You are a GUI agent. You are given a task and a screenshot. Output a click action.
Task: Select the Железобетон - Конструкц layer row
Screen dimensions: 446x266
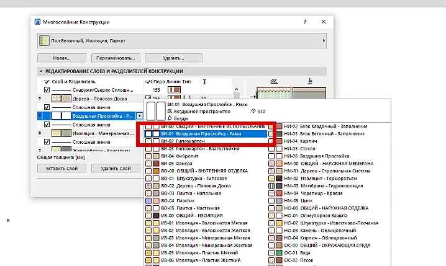[91, 149]
